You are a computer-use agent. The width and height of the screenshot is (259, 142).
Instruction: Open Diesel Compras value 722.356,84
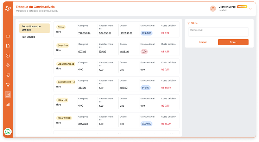(x=84, y=33)
